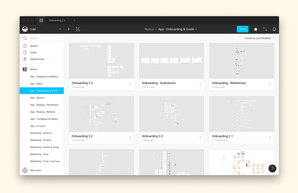
Task: Open the grid home icon in tab bar
Action: click(x=41, y=20)
